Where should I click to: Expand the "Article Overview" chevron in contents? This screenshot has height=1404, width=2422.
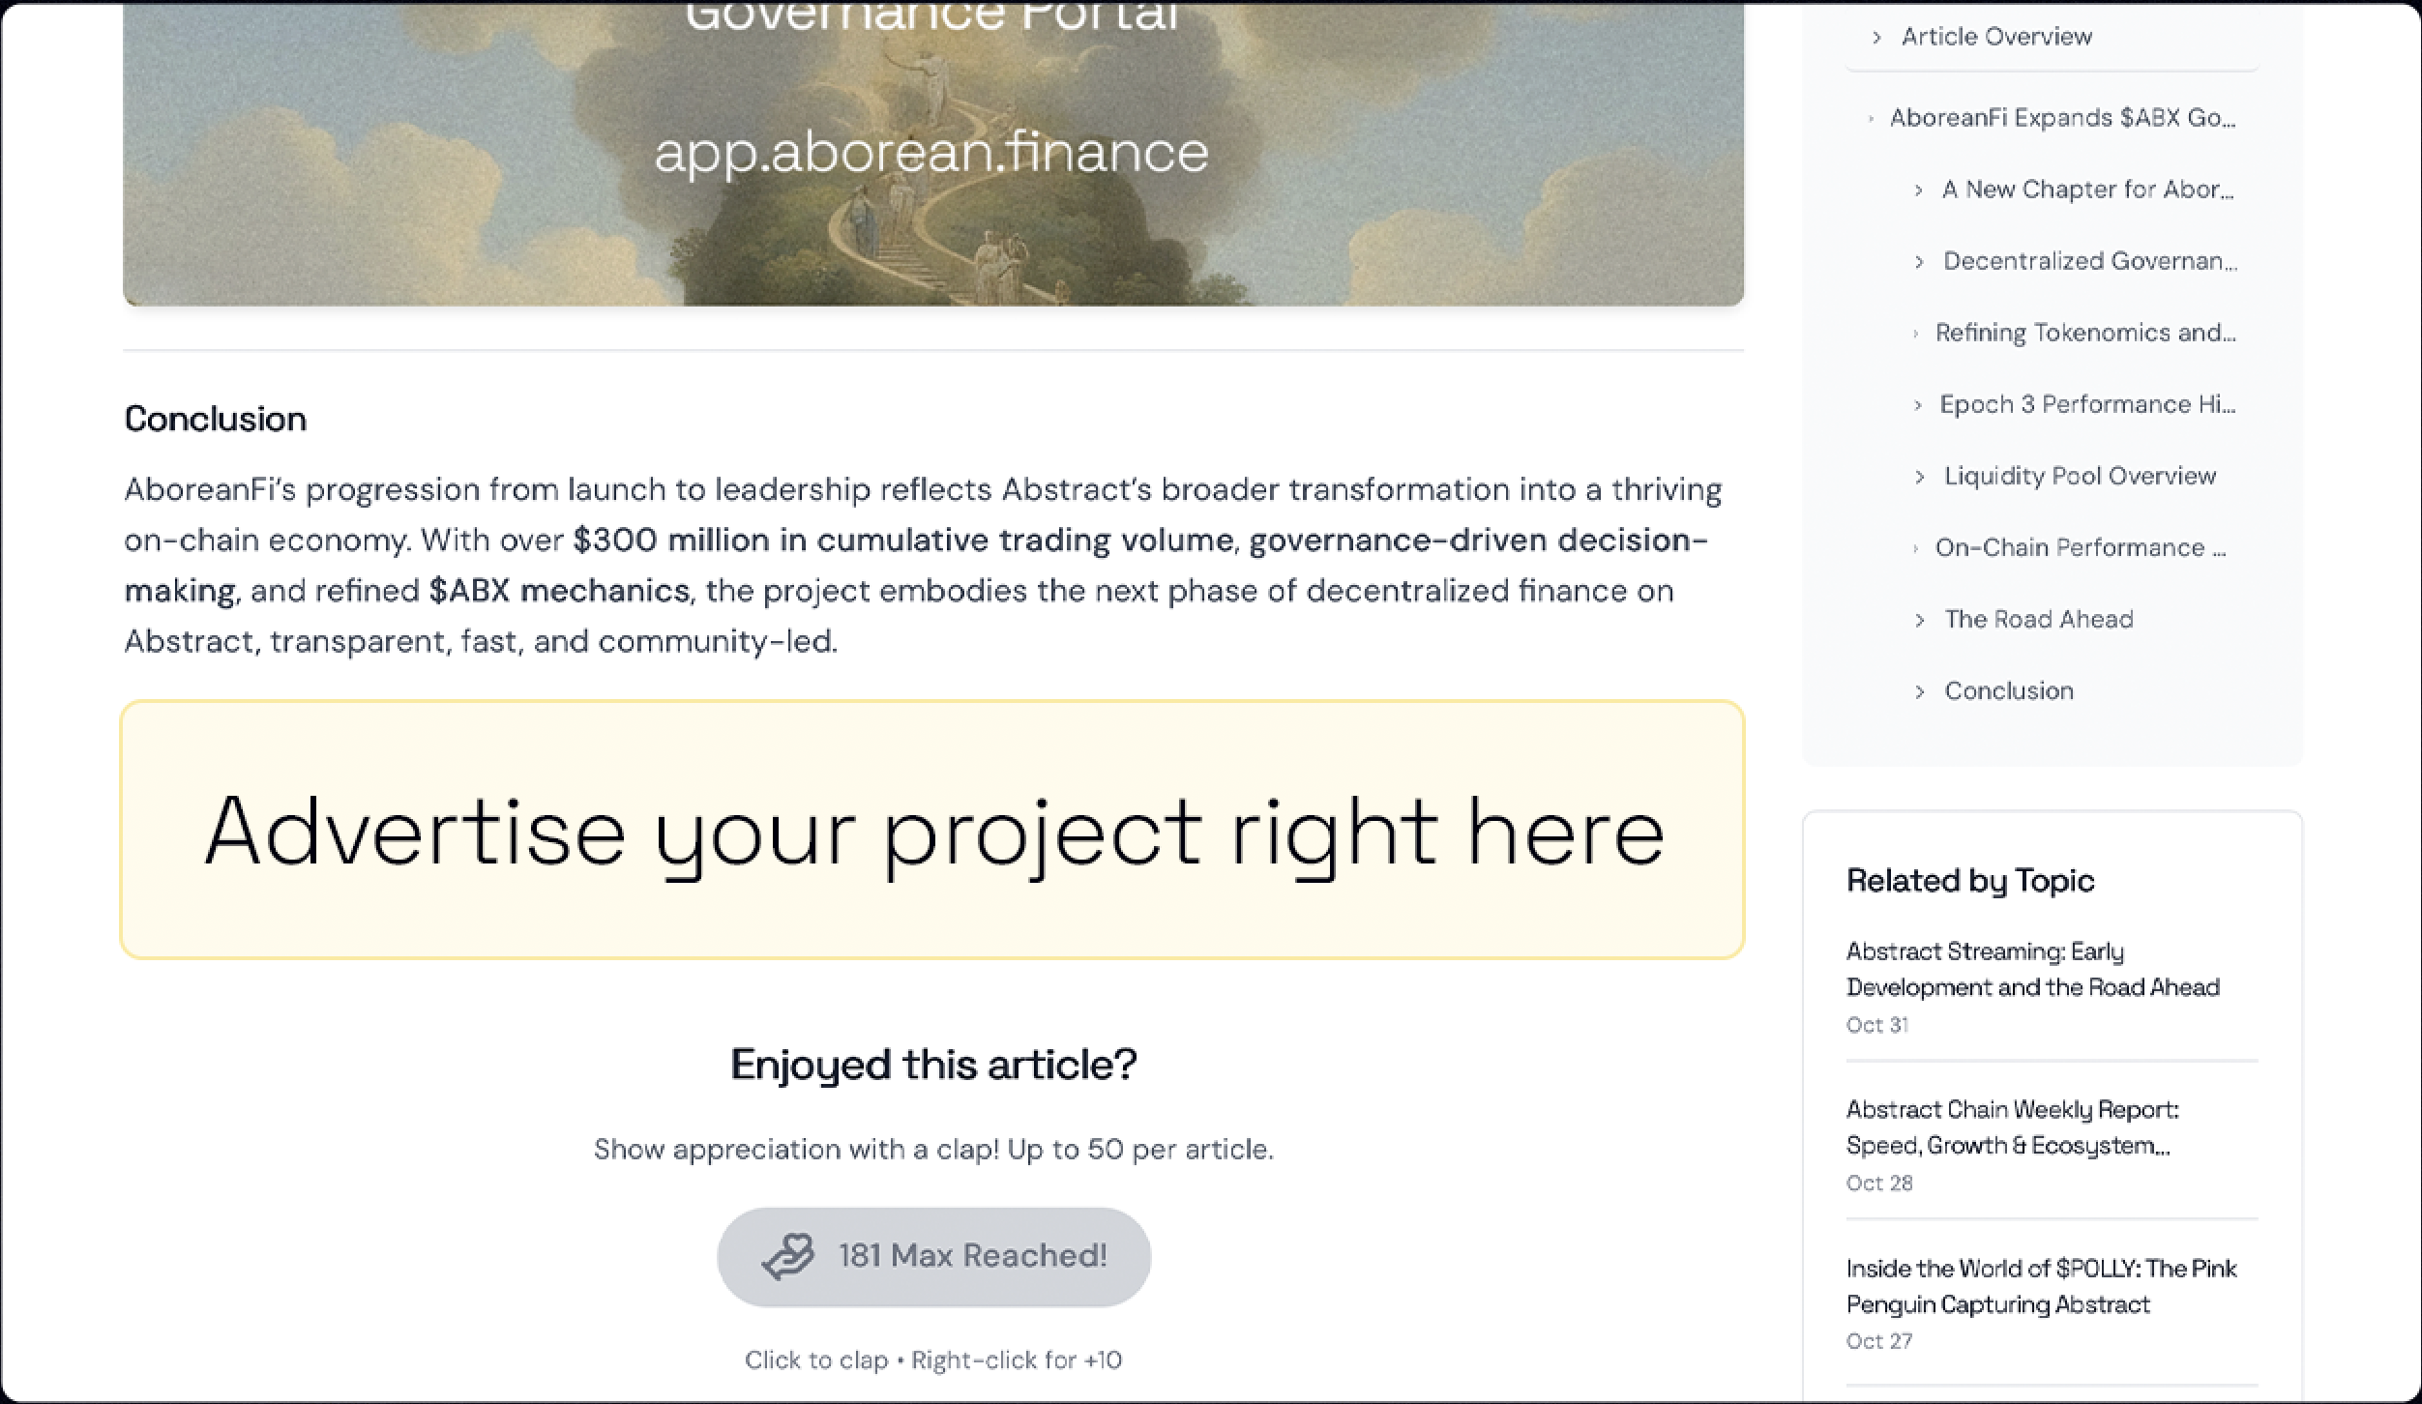pos(1875,36)
